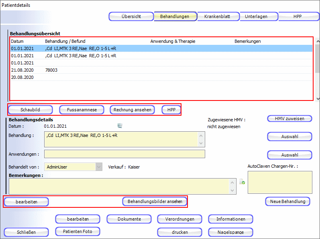Viewport: 320px width, 239px height.
Task: Open the 'Behandelt von' AdminUser dropdown
Action: (98, 167)
